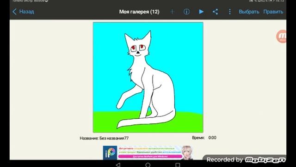Screen dimensions: 296x167
Task: Tap the Android recent apps button
Action: [x=178, y=165]
